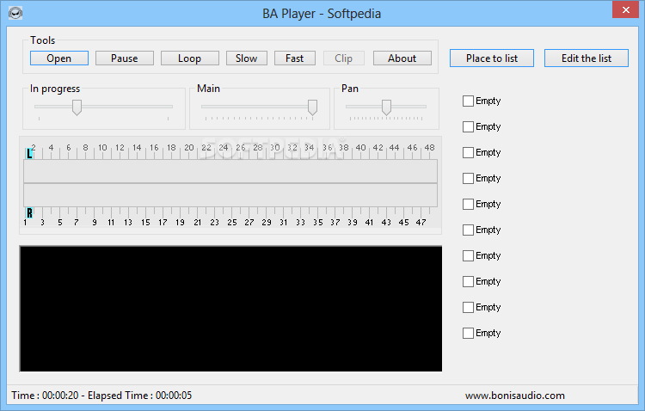This screenshot has width=645, height=411.
Task: Click the Slow playback button
Action: [x=247, y=58]
